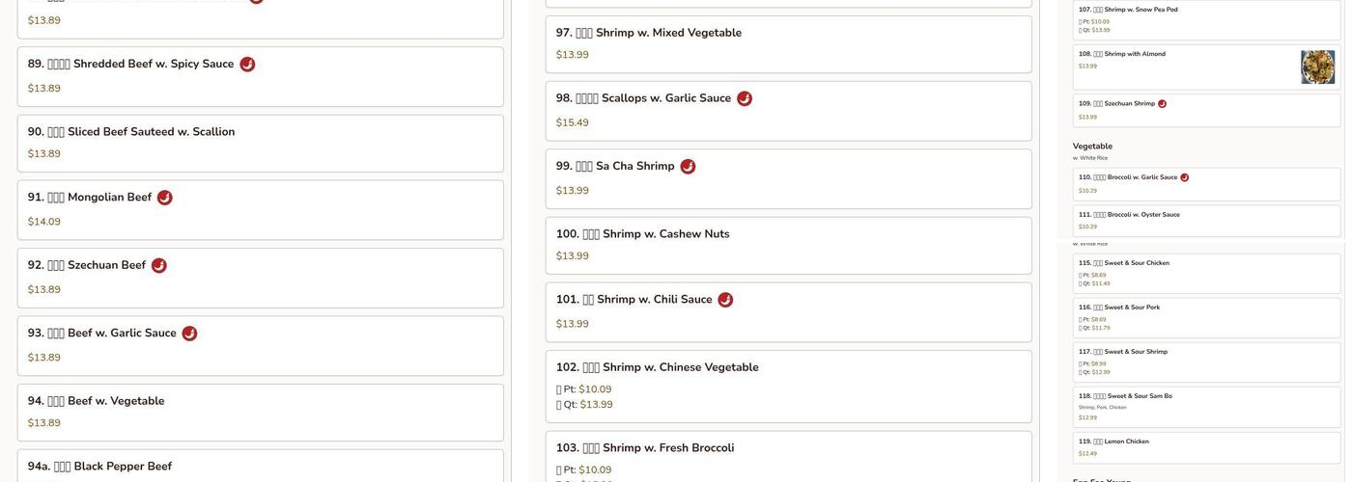
Task: Select Beef w. Vegetable menu item
Action: point(261,413)
